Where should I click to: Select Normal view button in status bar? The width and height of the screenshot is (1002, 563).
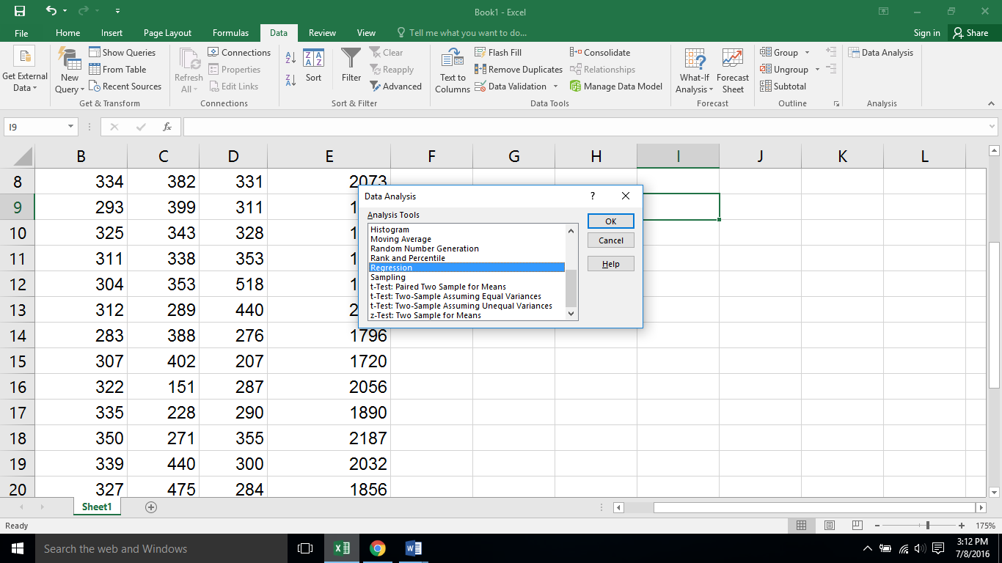[x=801, y=526]
